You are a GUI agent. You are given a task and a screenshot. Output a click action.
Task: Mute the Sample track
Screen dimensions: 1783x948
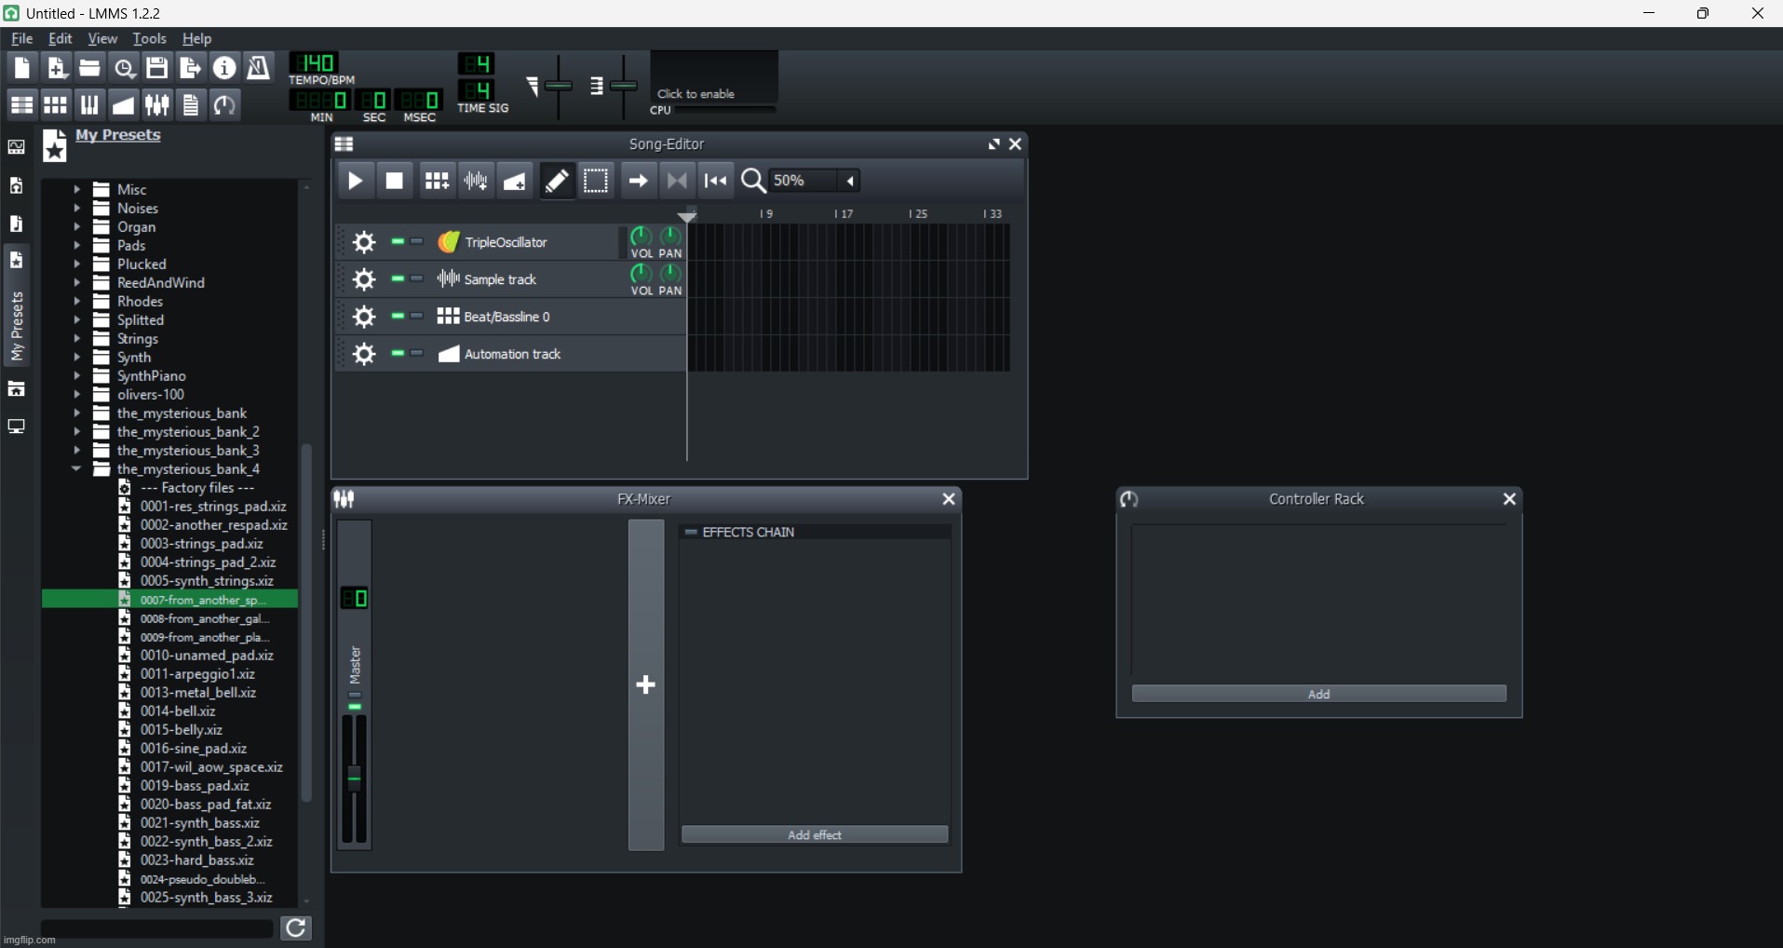398,279
